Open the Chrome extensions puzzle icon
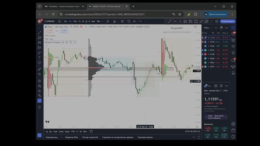 (196, 15)
